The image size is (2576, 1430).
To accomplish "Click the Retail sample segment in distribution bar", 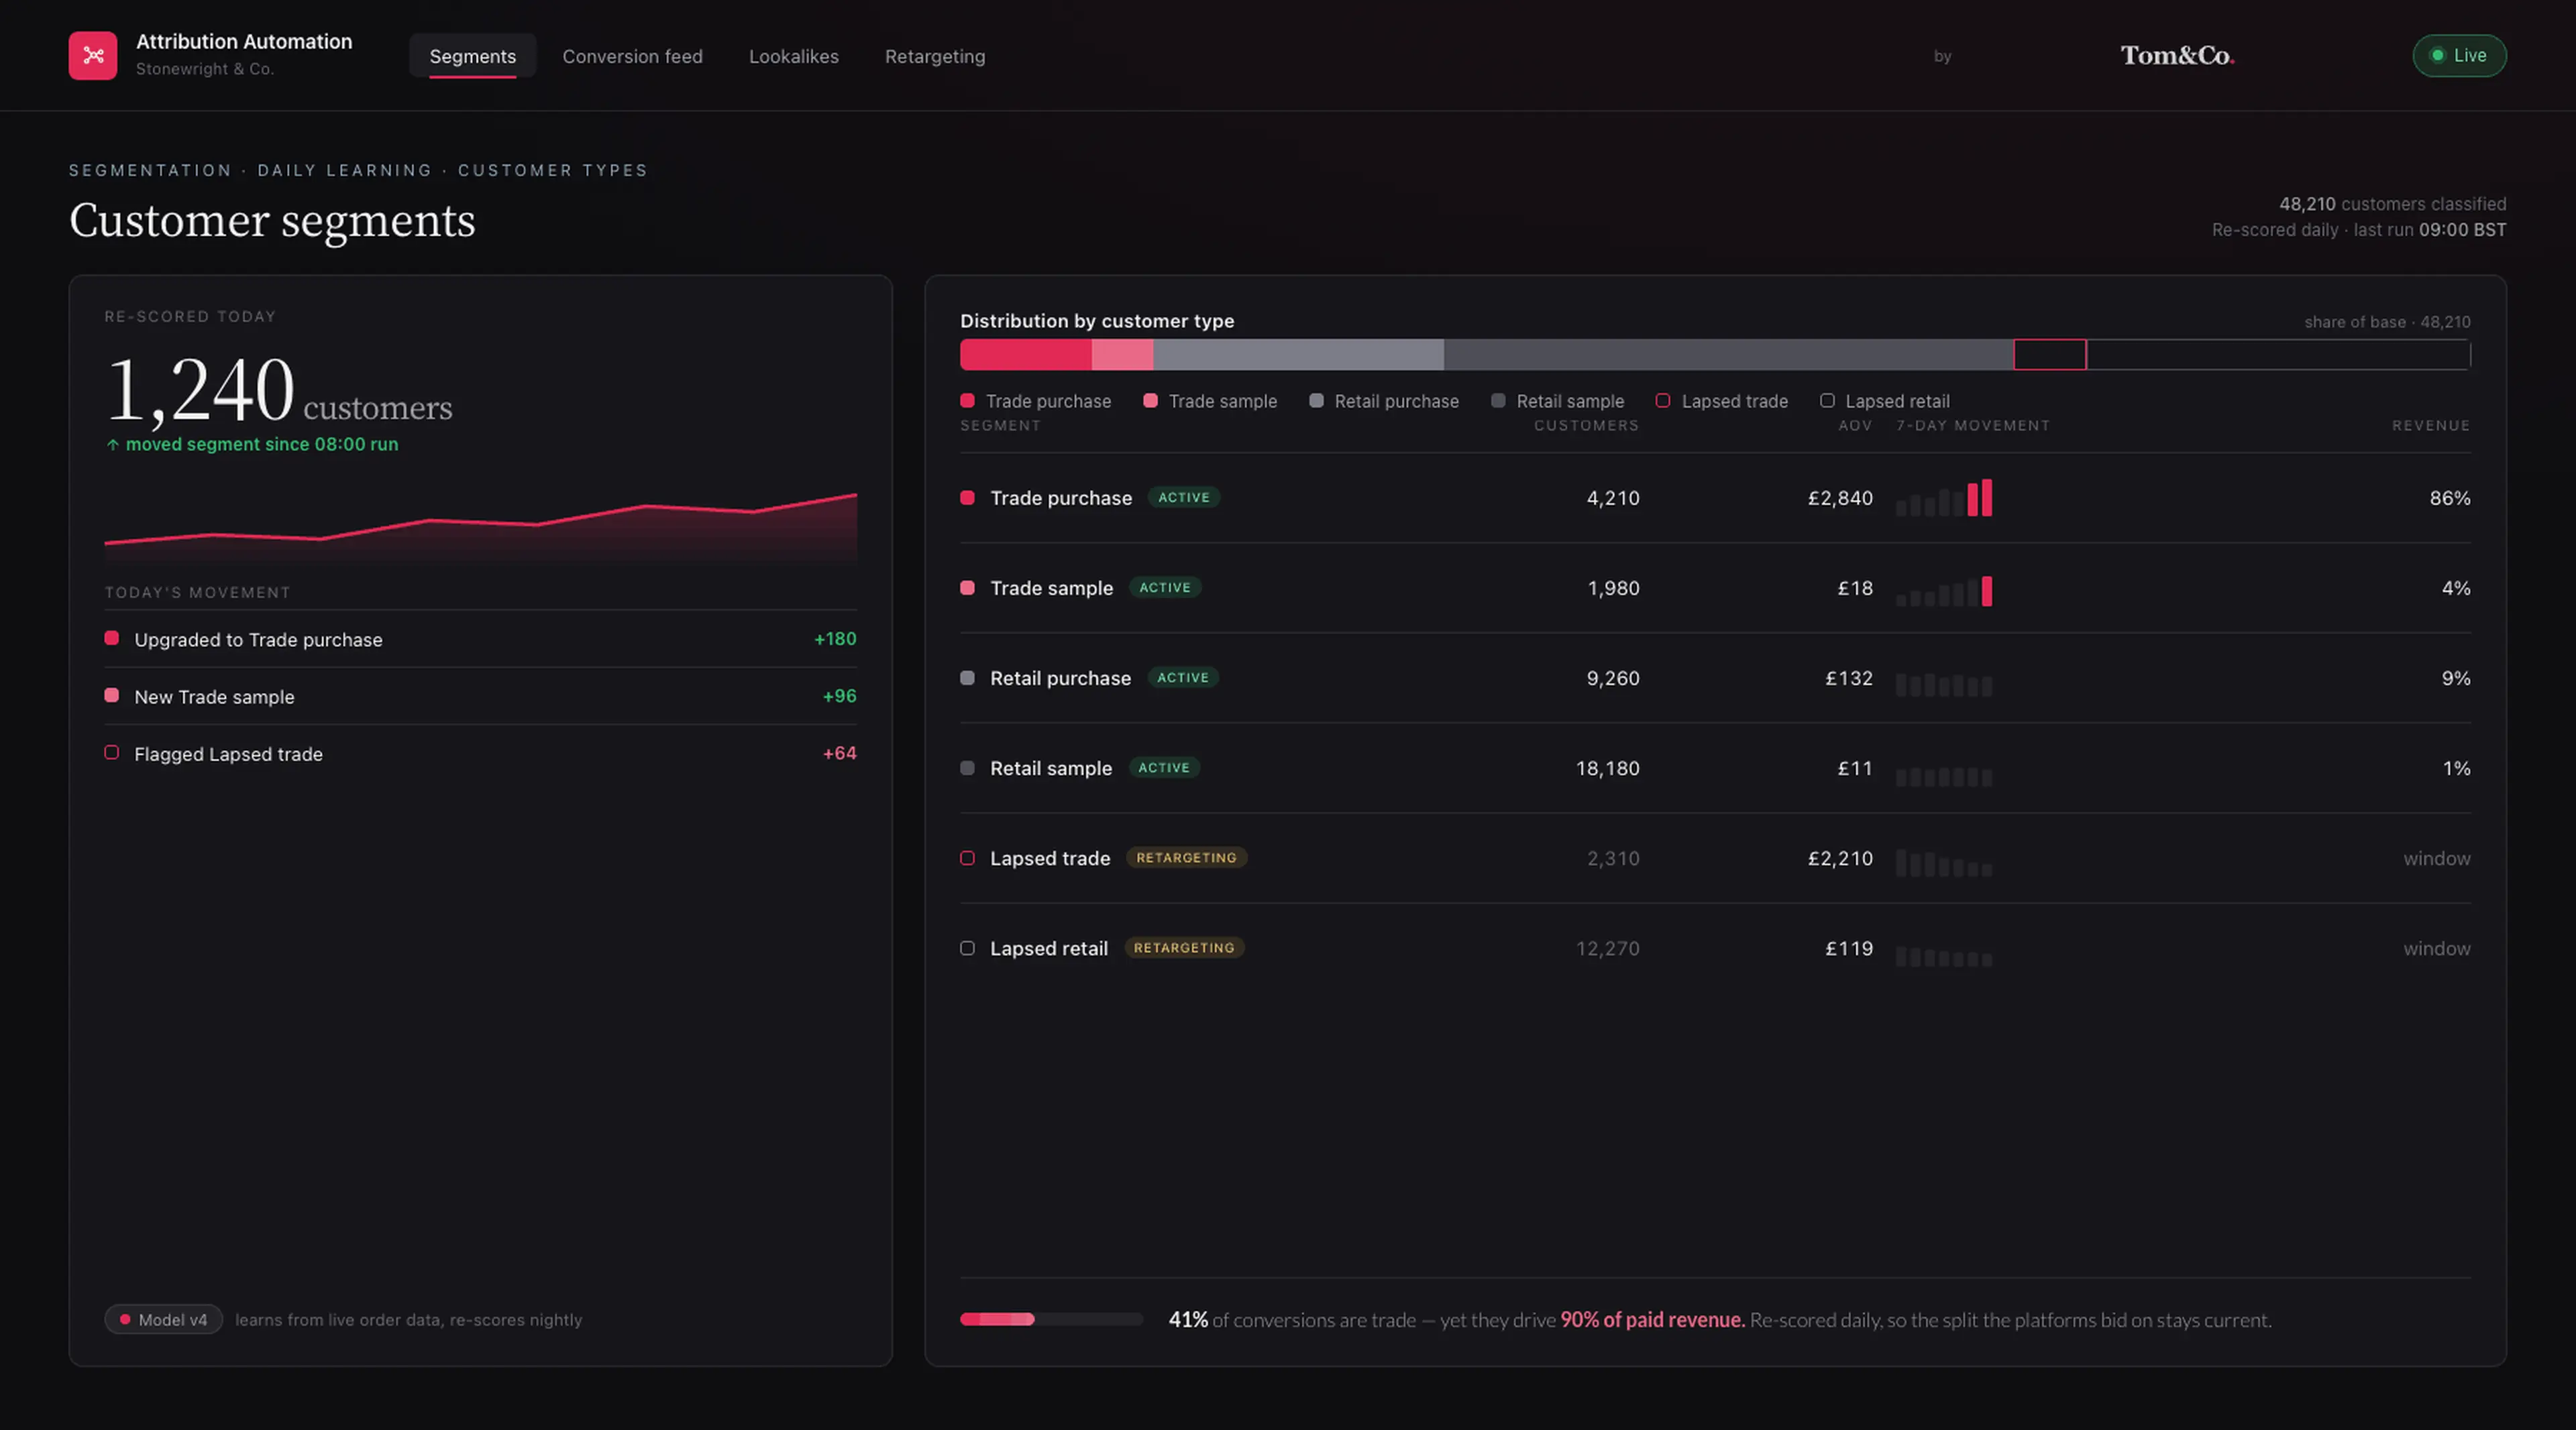I will pos(1728,355).
